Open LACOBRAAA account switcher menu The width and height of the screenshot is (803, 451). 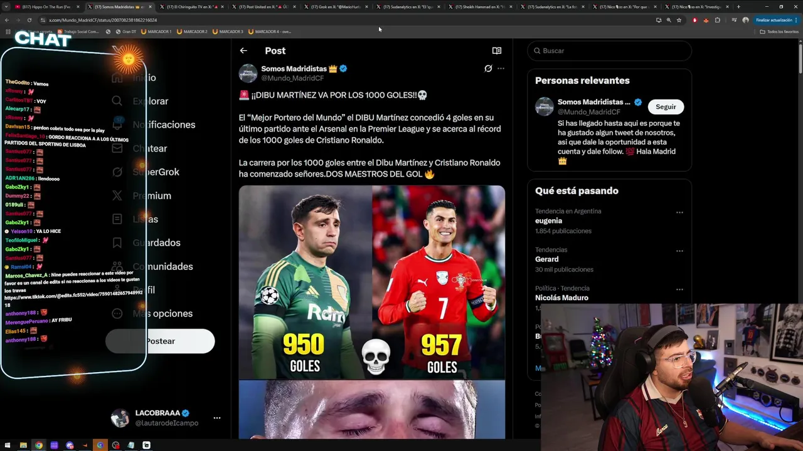216,418
